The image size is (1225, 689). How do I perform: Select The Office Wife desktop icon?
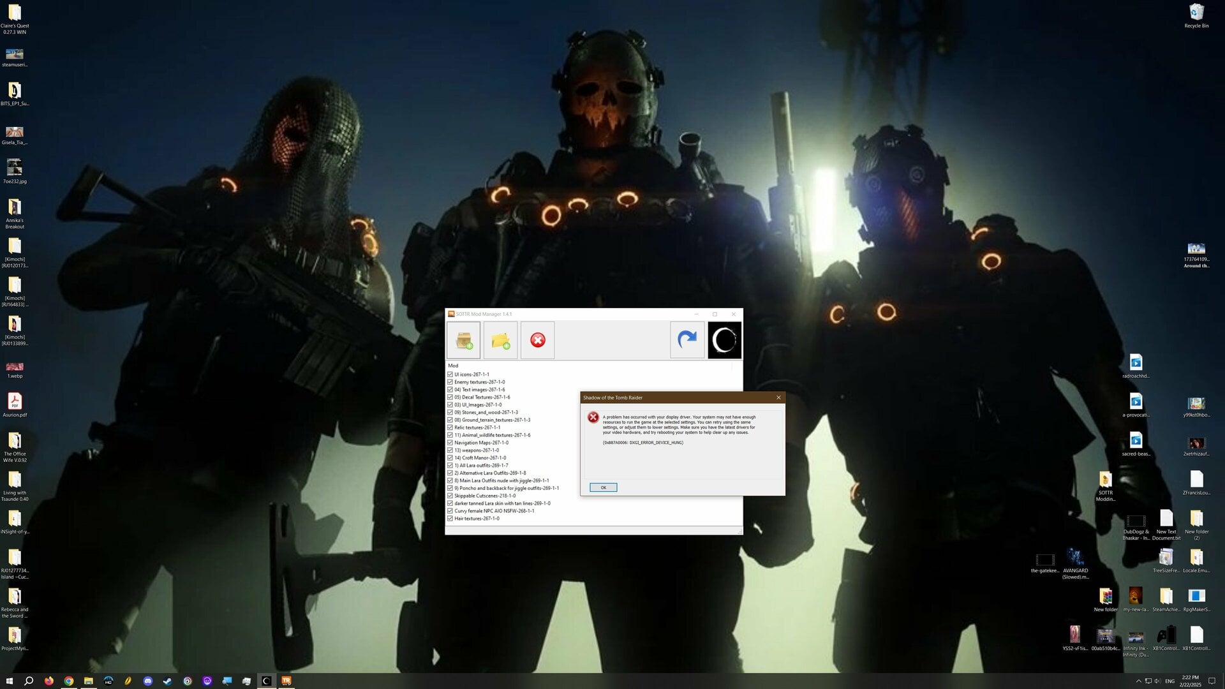click(x=15, y=447)
